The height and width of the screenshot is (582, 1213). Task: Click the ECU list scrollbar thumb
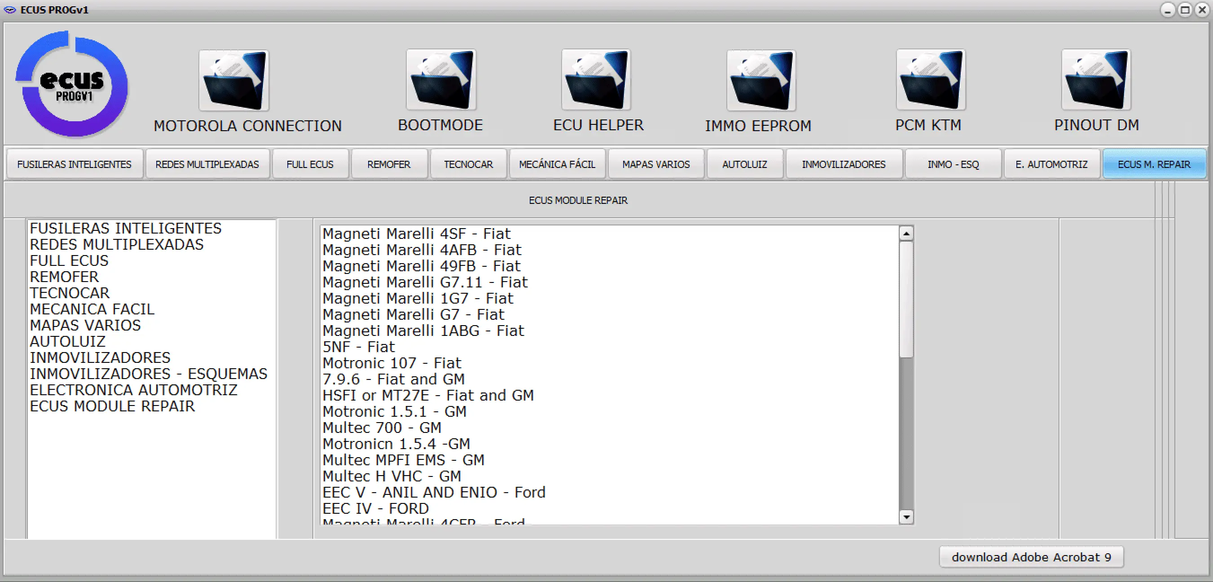[x=906, y=300]
